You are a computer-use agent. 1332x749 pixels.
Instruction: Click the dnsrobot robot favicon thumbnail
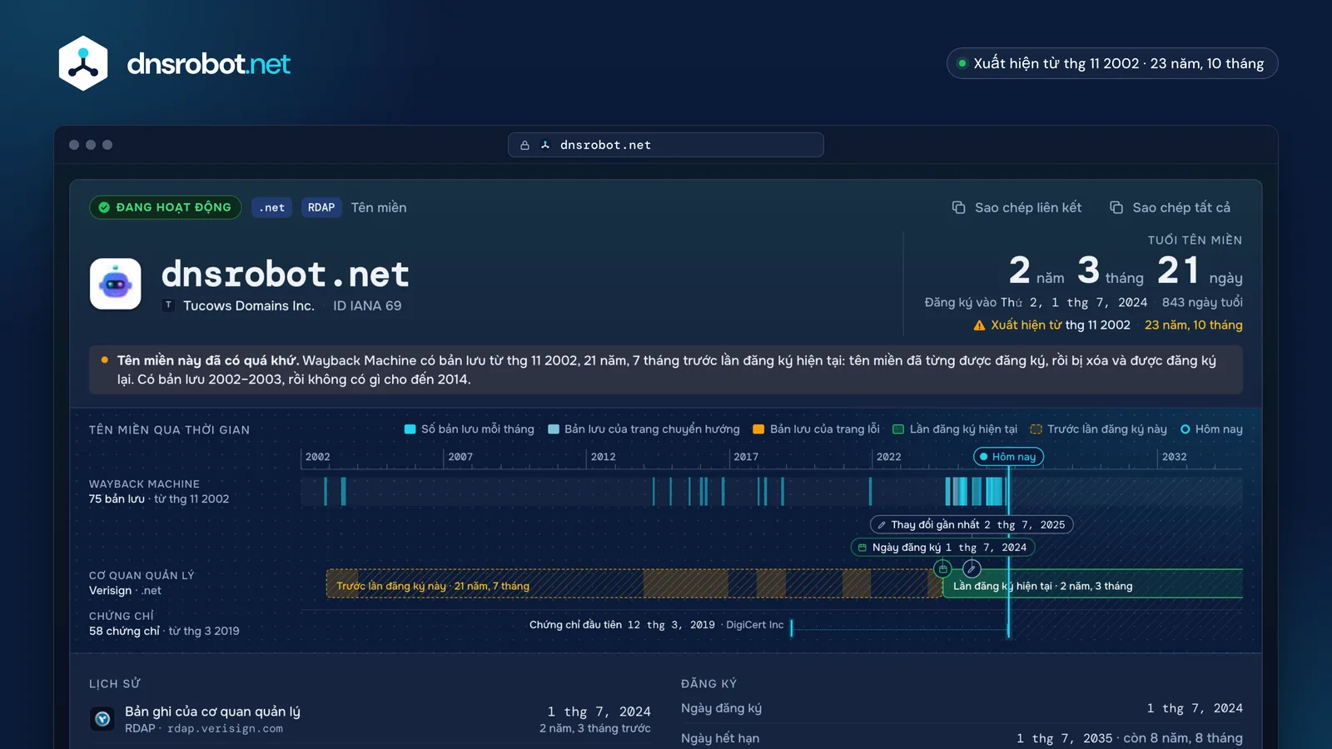(x=115, y=284)
